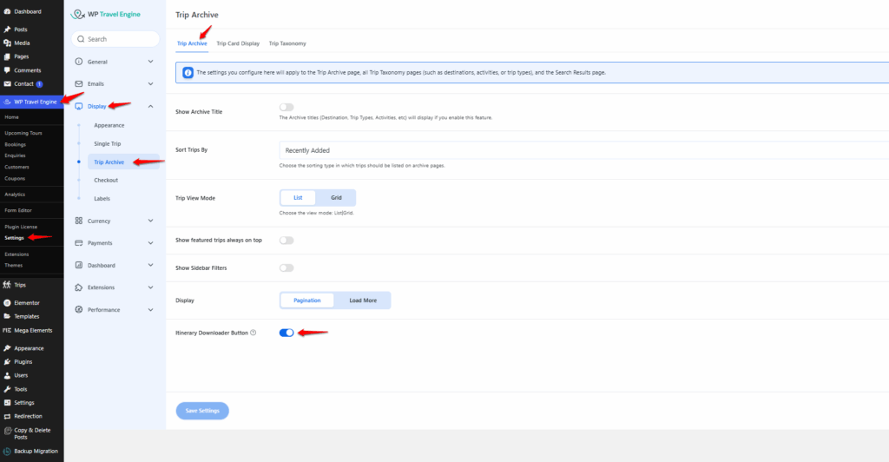
Task: Turn off Itinerary Downloader Button toggle
Action: [x=286, y=333]
